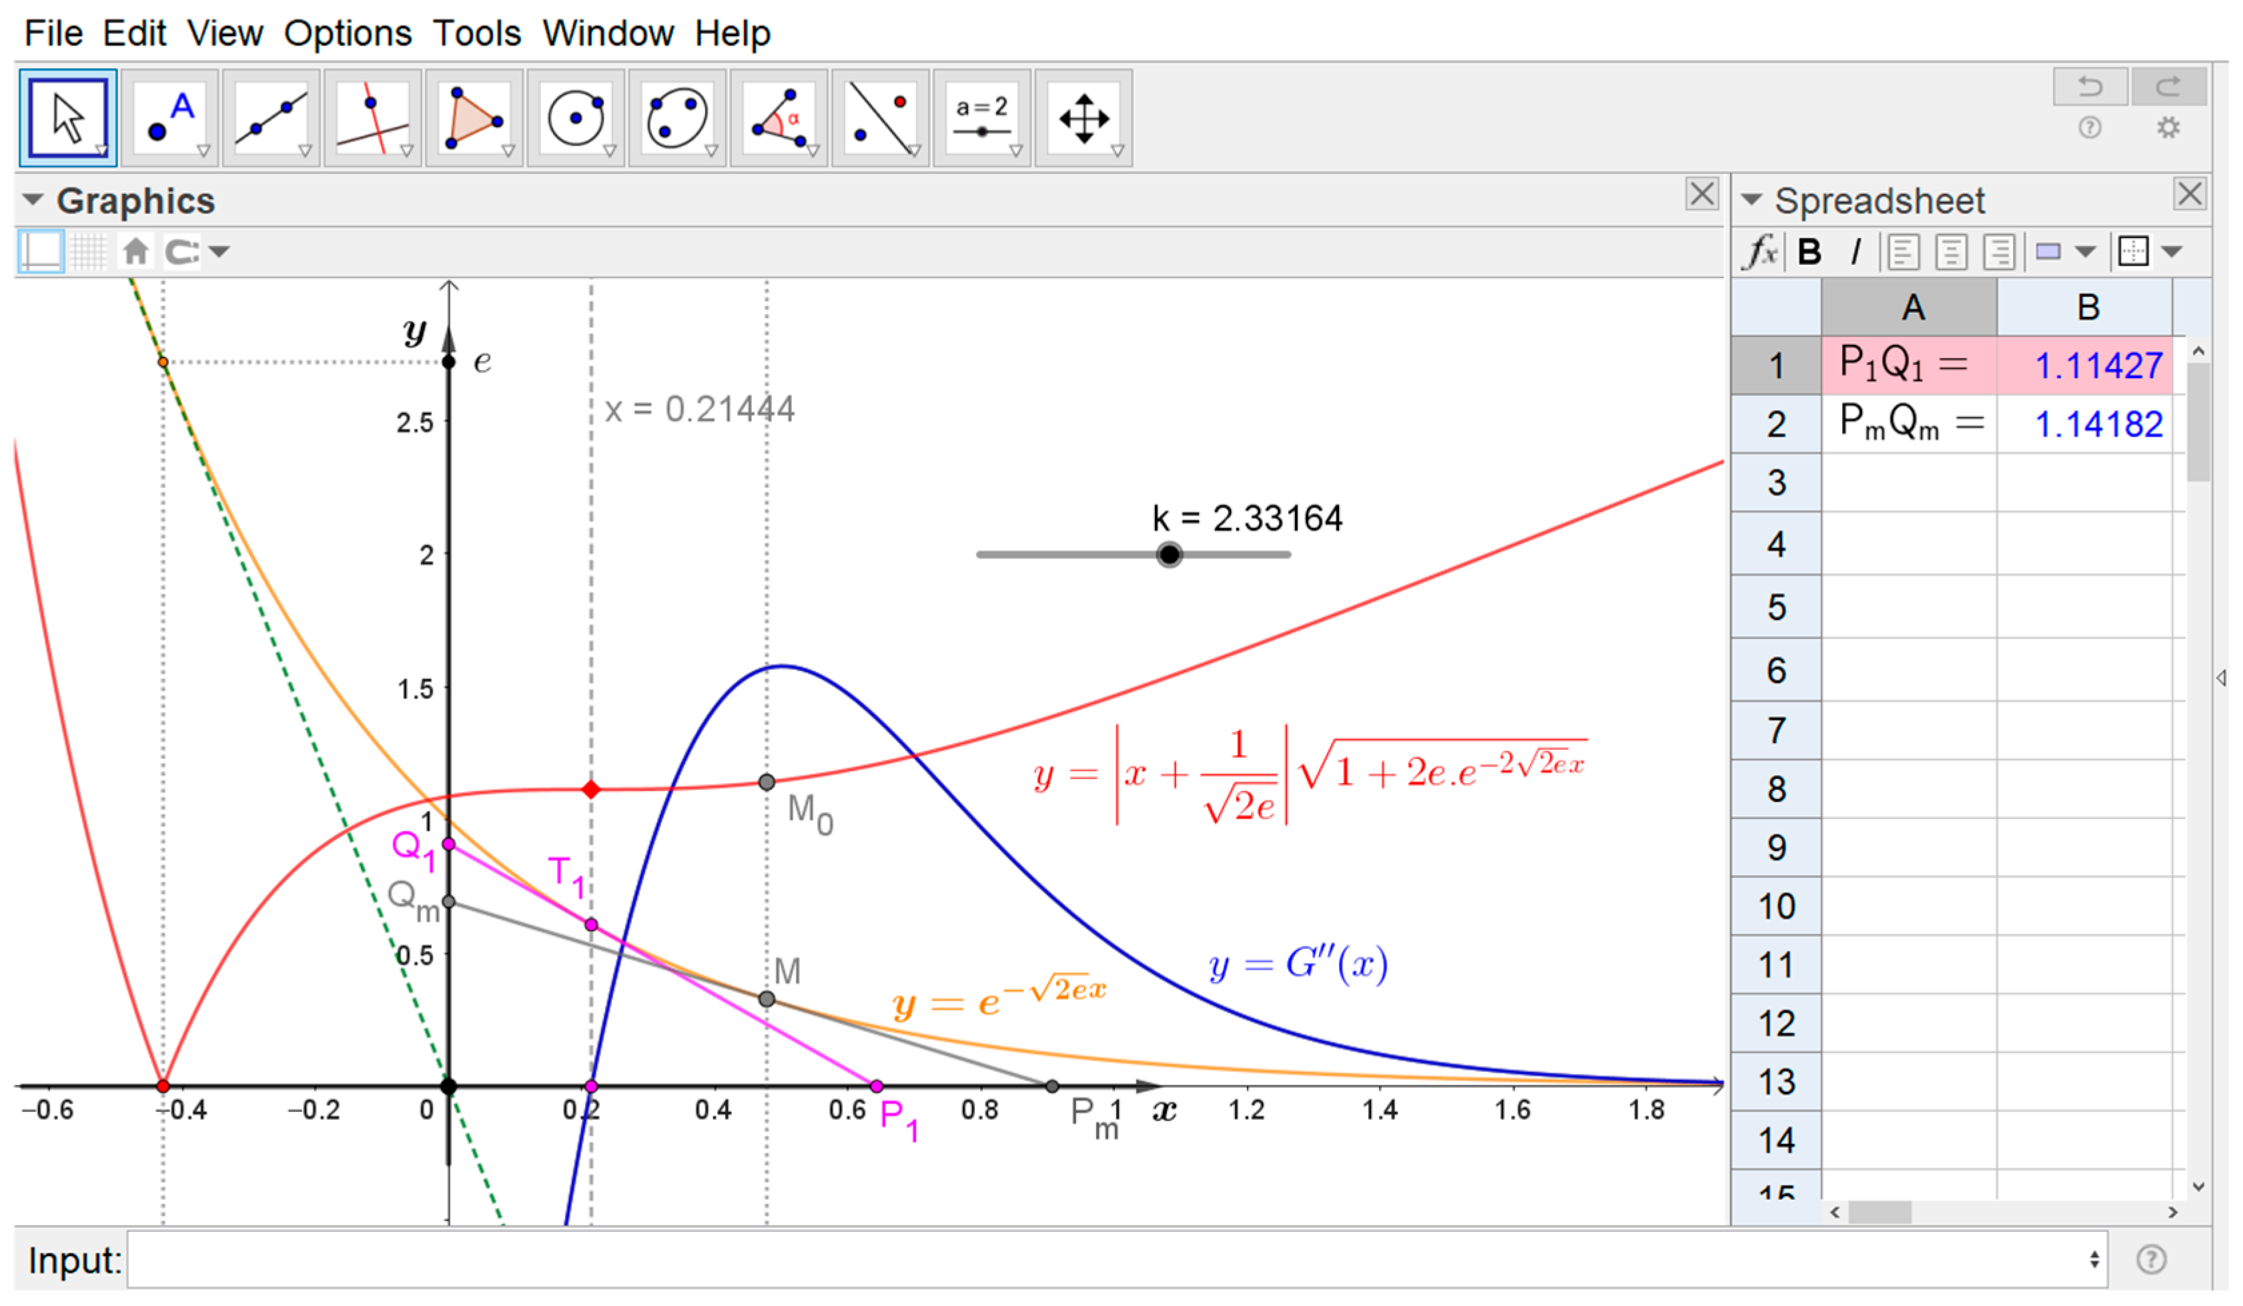
Task: Collapse the Spreadsheet panel triangle
Action: point(1751,199)
